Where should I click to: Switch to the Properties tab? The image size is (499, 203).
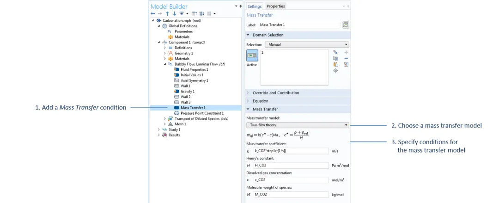tap(276, 6)
